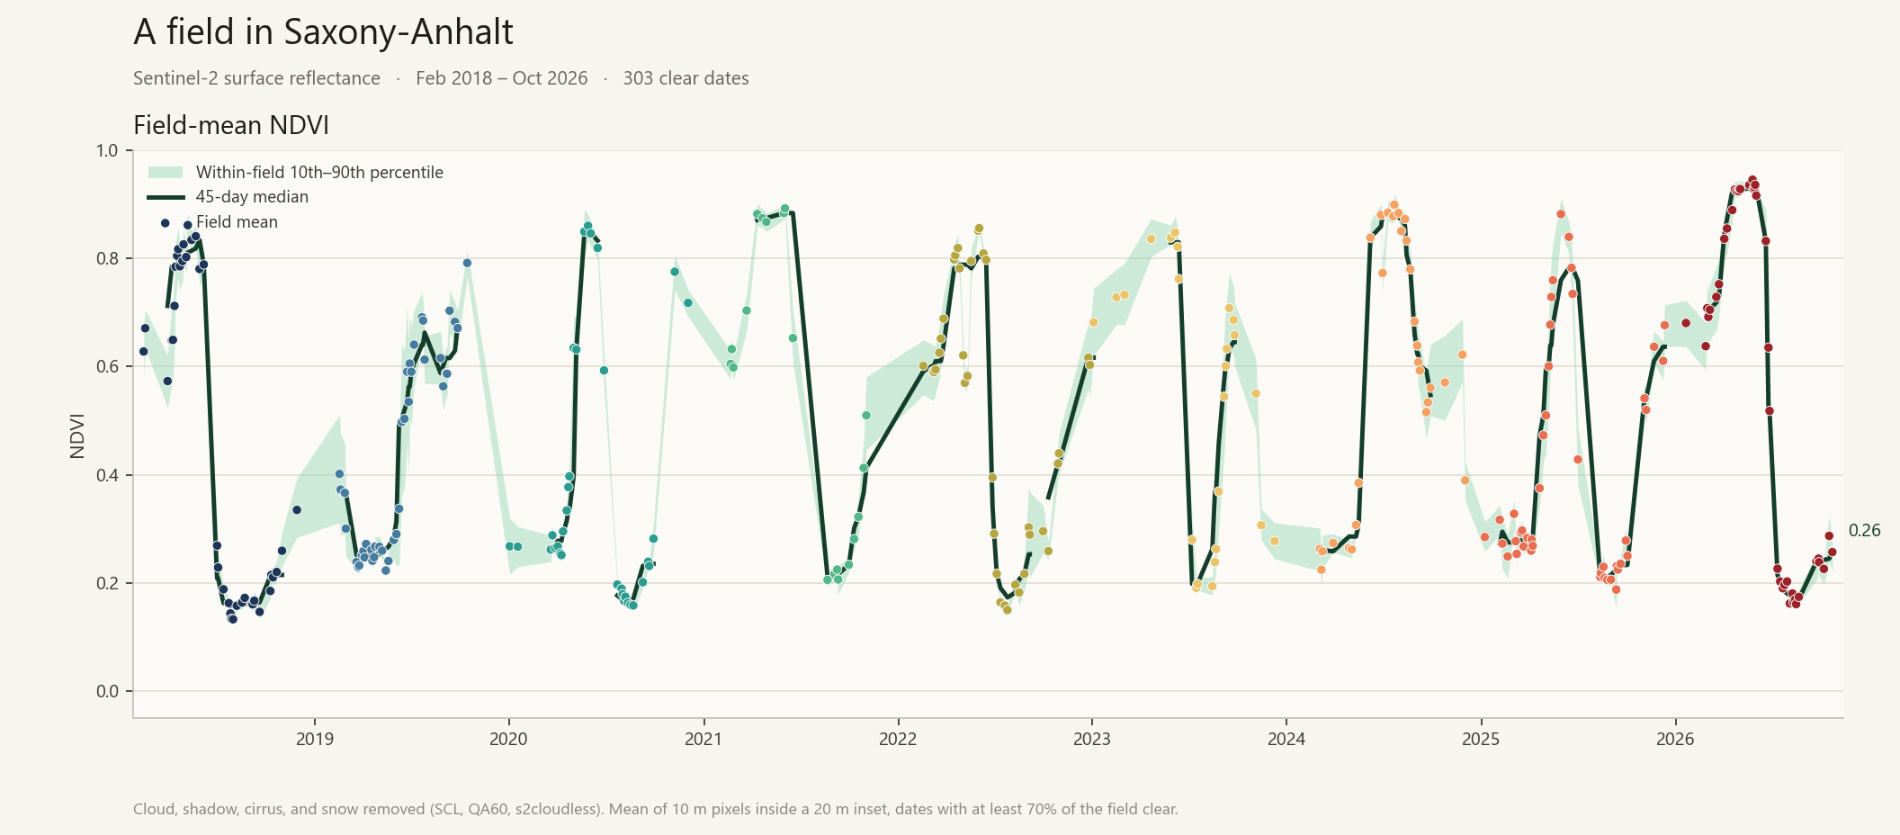The width and height of the screenshot is (1900, 835).
Task: Click the '2020' x-axis tick label
Action: click(x=509, y=740)
